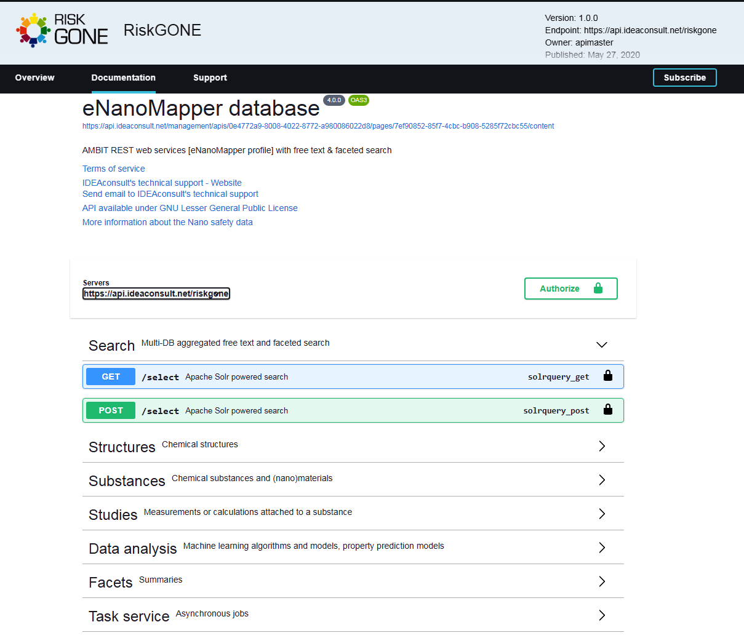Expand the Studies section
This screenshot has width=744, height=638.
click(x=601, y=514)
